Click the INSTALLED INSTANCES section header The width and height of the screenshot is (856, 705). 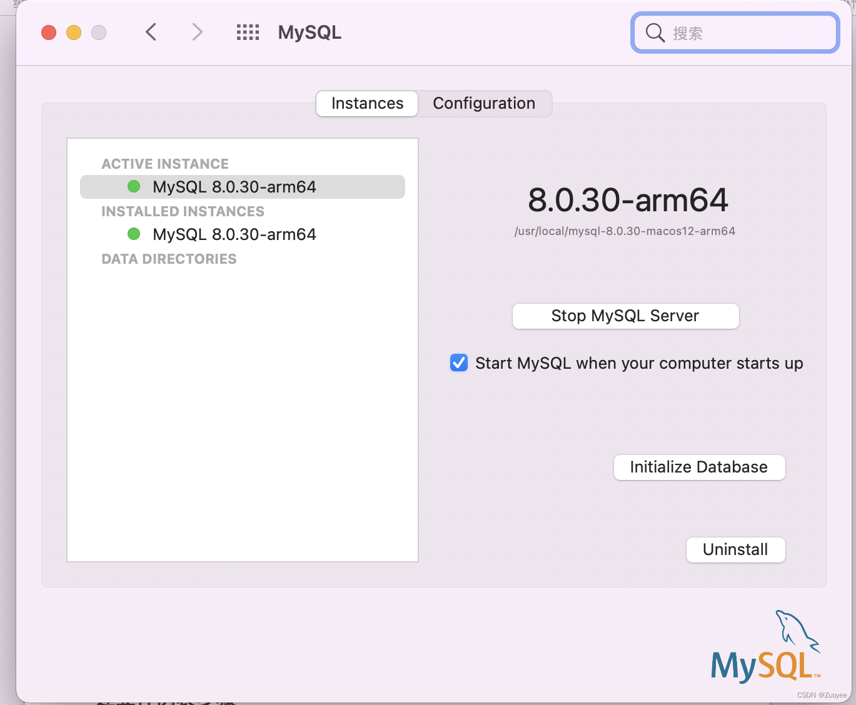(x=183, y=211)
